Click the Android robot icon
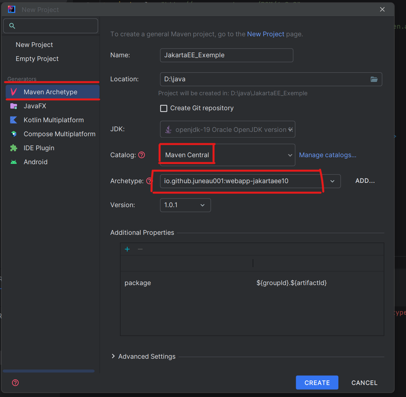Screen dimensions: 406x397 click(14, 162)
